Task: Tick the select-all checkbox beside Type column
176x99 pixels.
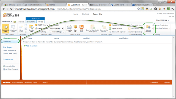Action: tap(25, 38)
